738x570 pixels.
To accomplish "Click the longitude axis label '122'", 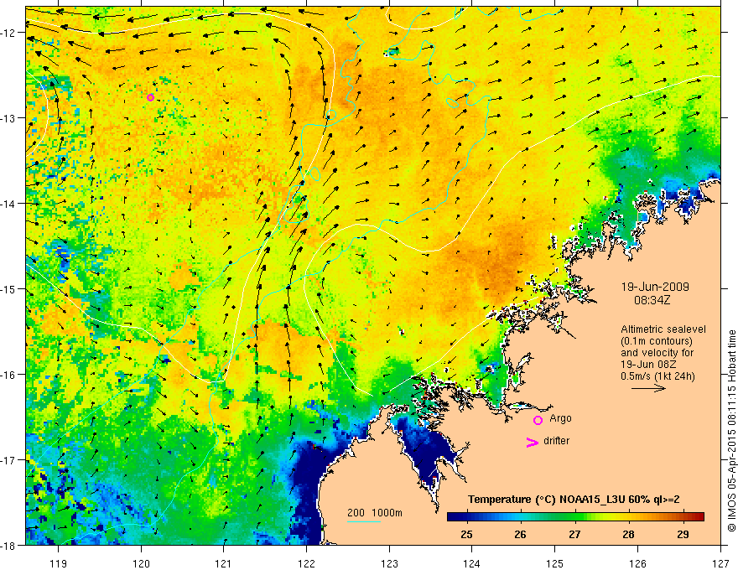I will coord(306,563).
